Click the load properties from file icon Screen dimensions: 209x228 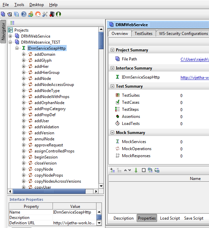coord(150,170)
